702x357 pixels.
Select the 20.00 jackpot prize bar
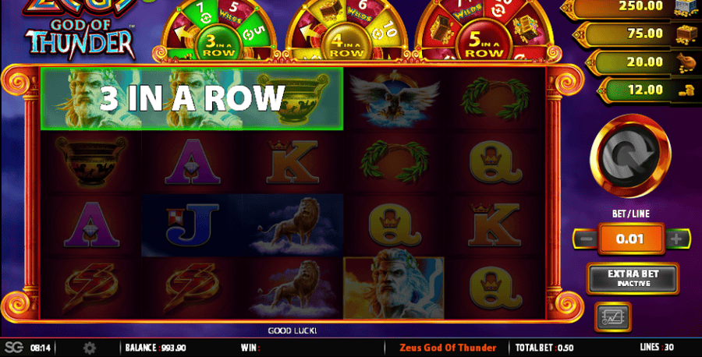pos(643,62)
